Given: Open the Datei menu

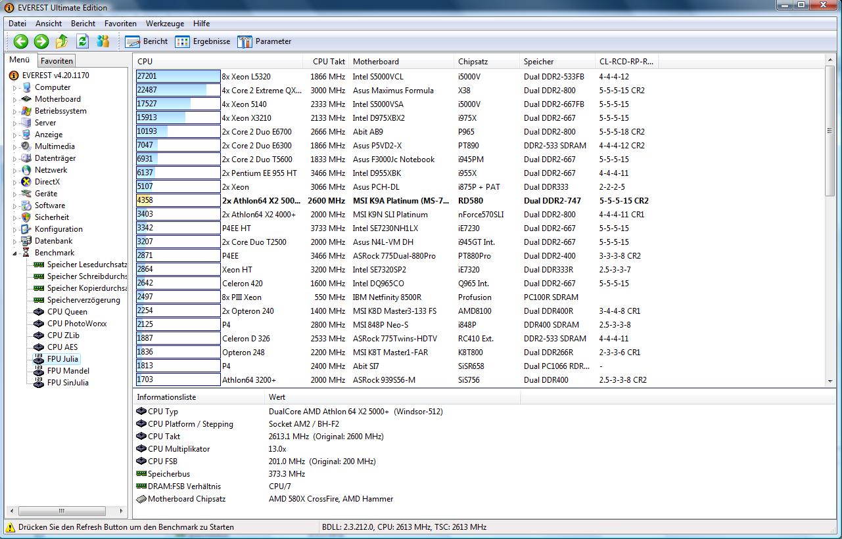Looking at the screenshot, I should [x=18, y=24].
